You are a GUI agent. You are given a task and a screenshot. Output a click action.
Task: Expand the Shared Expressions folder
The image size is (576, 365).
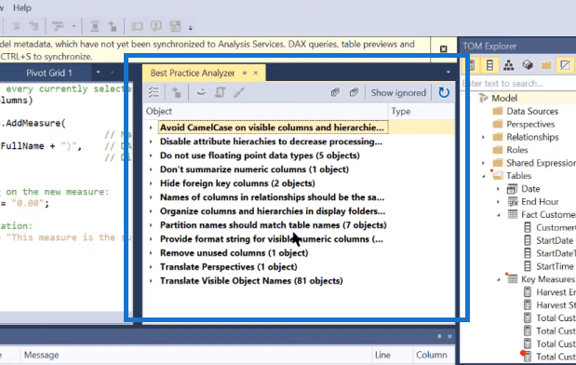(483, 163)
